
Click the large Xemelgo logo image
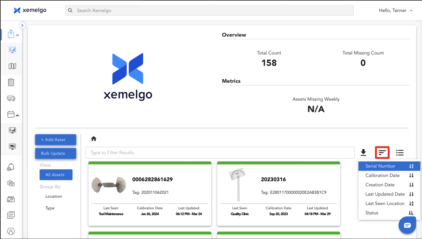[x=128, y=77]
